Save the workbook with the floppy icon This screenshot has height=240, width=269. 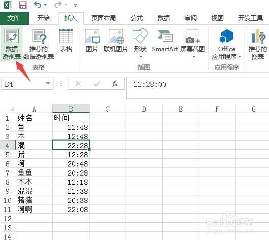click(23, 5)
